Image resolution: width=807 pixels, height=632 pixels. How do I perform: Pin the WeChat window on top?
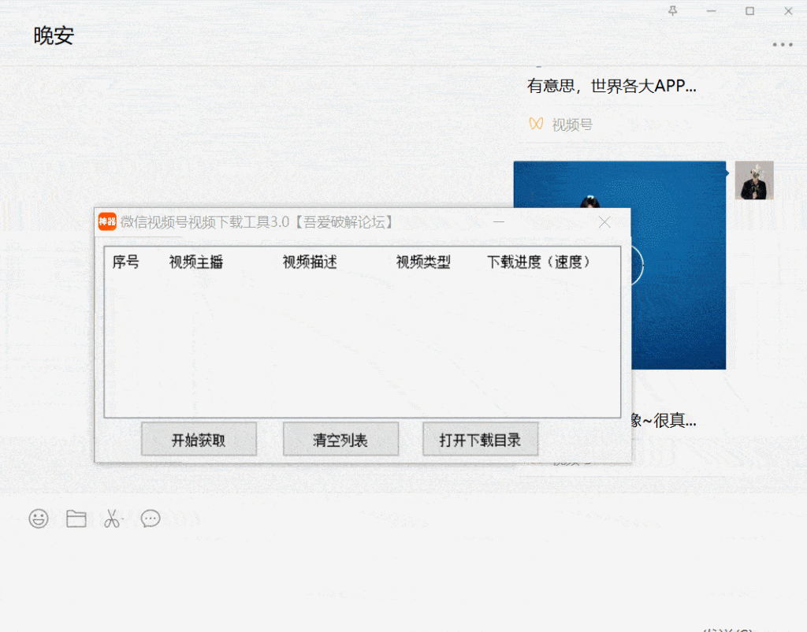point(673,11)
